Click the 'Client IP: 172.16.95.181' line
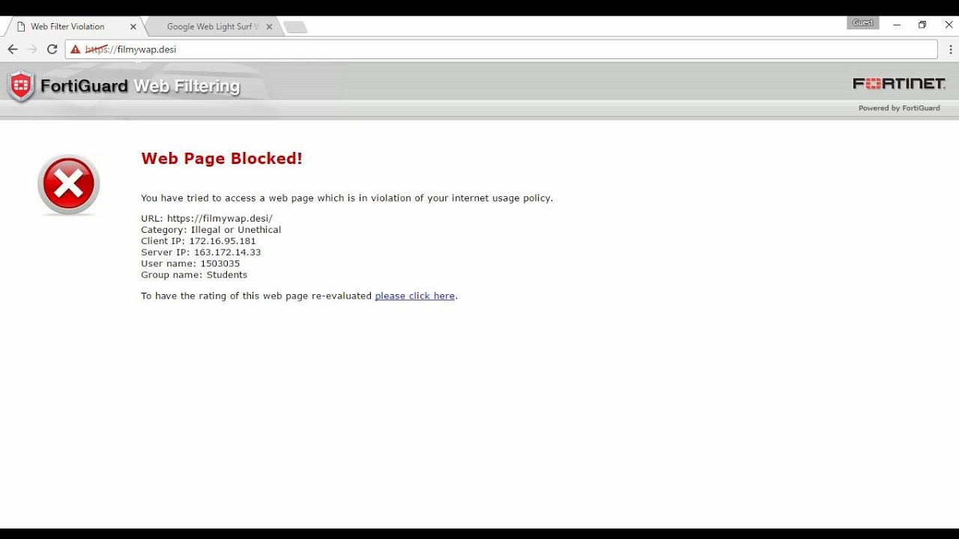This screenshot has height=539, width=959. (x=199, y=241)
